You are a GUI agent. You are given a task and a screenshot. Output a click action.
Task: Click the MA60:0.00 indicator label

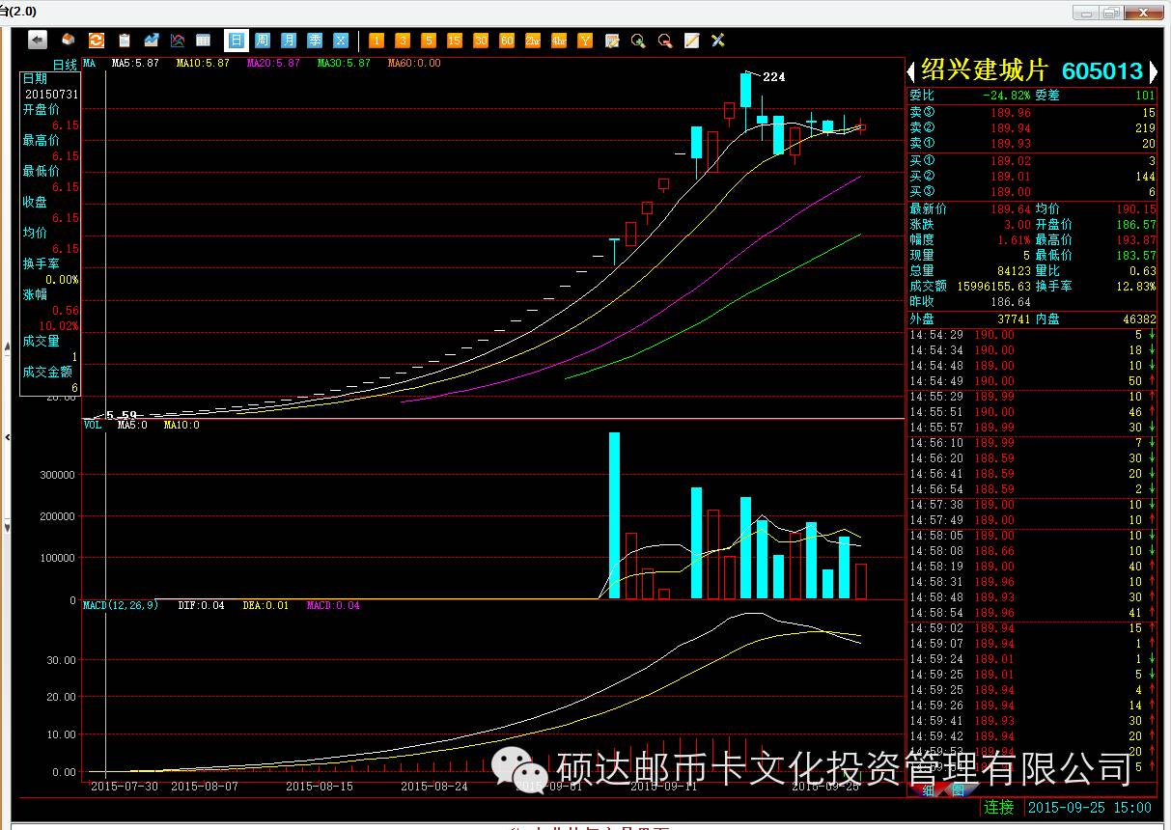[x=414, y=63]
